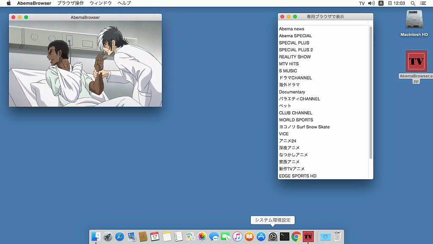Select SPECIAL PLUS 2 channel
The height and width of the screenshot is (244, 433).
[x=323, y=49]
